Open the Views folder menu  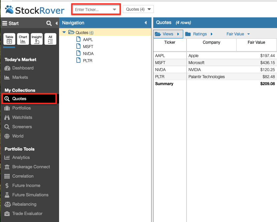(x=168, y=34)
